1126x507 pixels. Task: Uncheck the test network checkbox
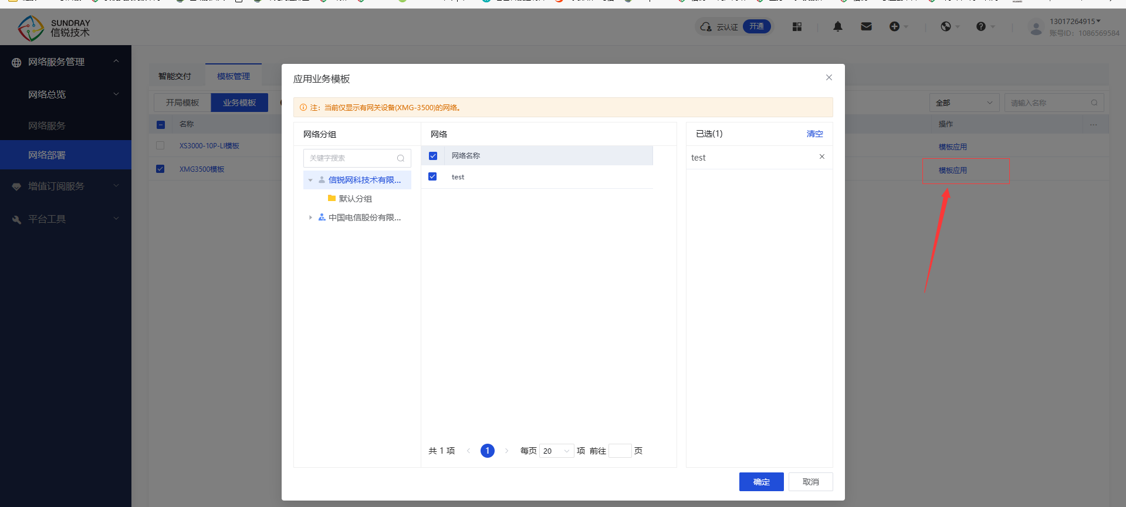tap(432, 176)
